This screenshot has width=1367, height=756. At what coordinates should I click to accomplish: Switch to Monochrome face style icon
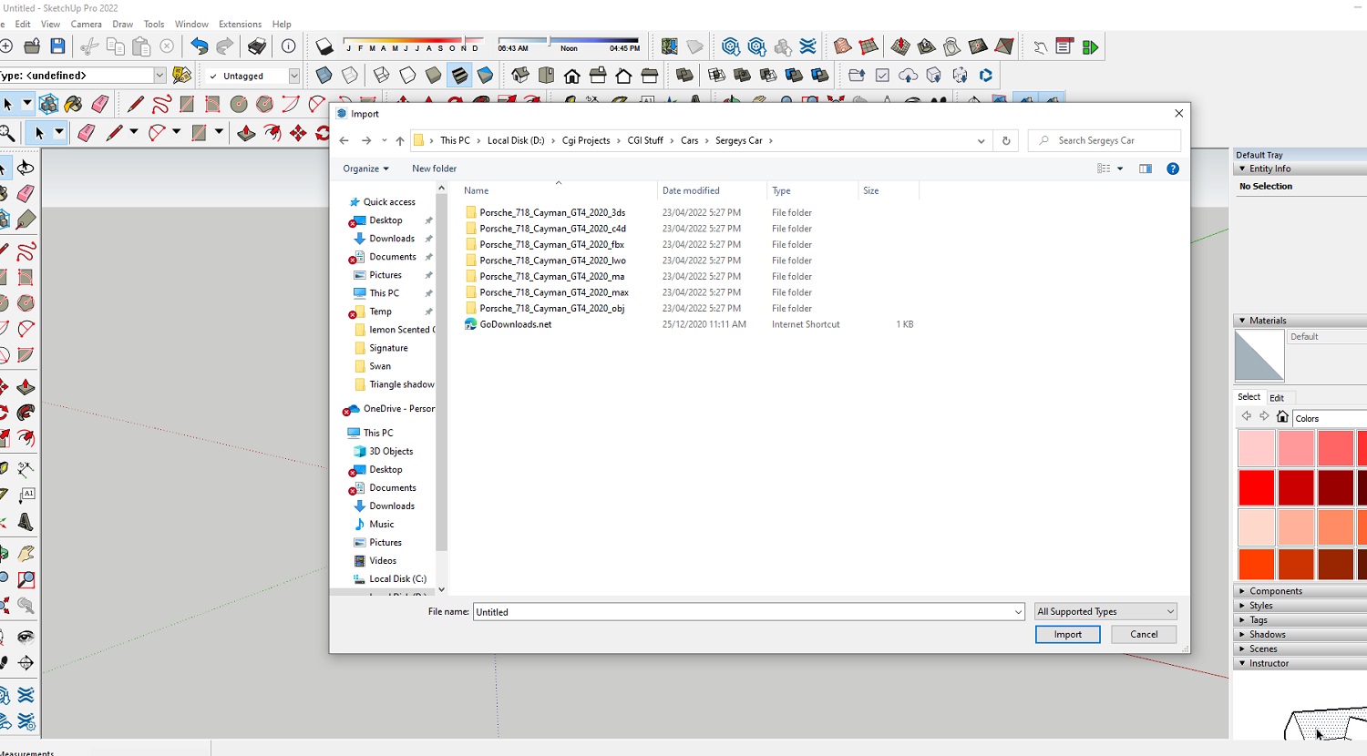coord(486,76)
